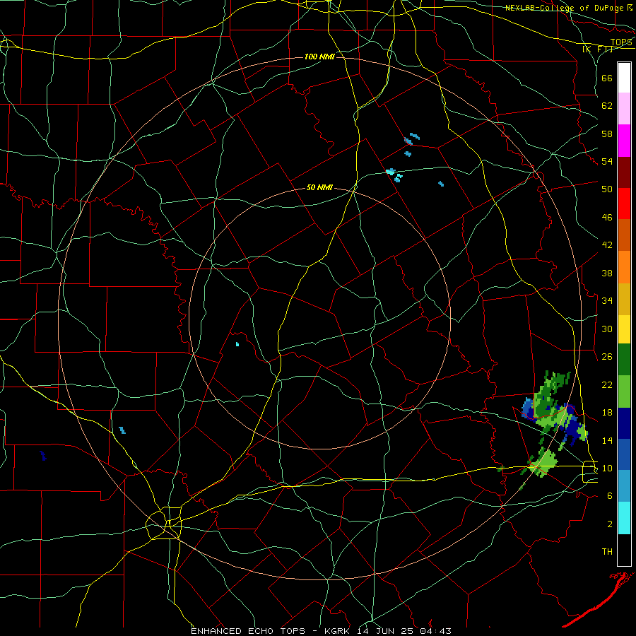Click the '50' legend scale value
Viewport: 636px width, 636px height.
click(x=607, y=189)
